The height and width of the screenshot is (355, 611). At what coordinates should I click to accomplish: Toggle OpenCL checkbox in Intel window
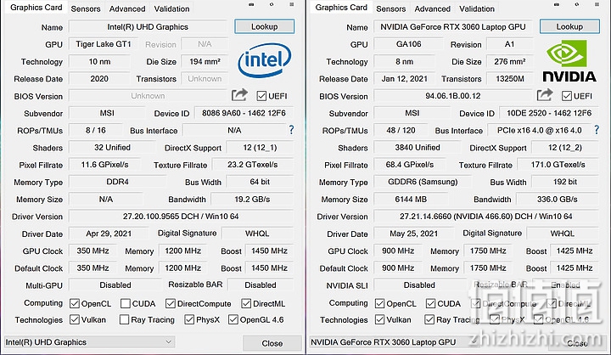pos(75,303)
